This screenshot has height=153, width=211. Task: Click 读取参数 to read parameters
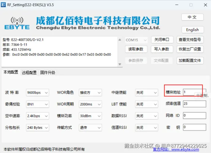pyautogui.click(x=136, y=49)
